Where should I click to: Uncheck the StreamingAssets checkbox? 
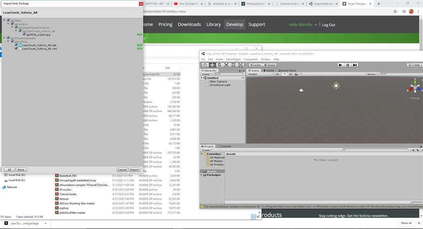click(x=8, y=38)
